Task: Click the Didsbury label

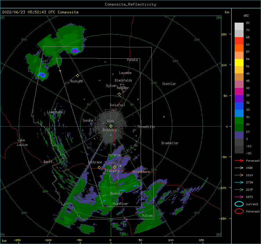Action: click(x=110, y=130)
